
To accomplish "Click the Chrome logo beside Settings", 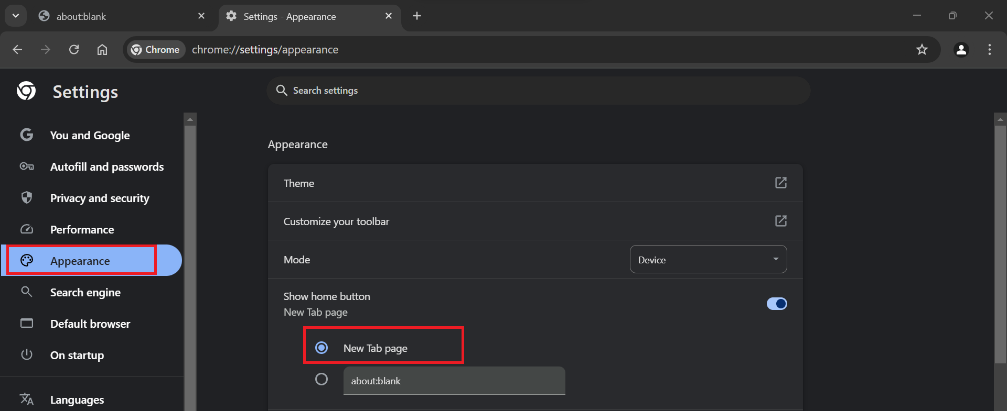I will [26, 91].
